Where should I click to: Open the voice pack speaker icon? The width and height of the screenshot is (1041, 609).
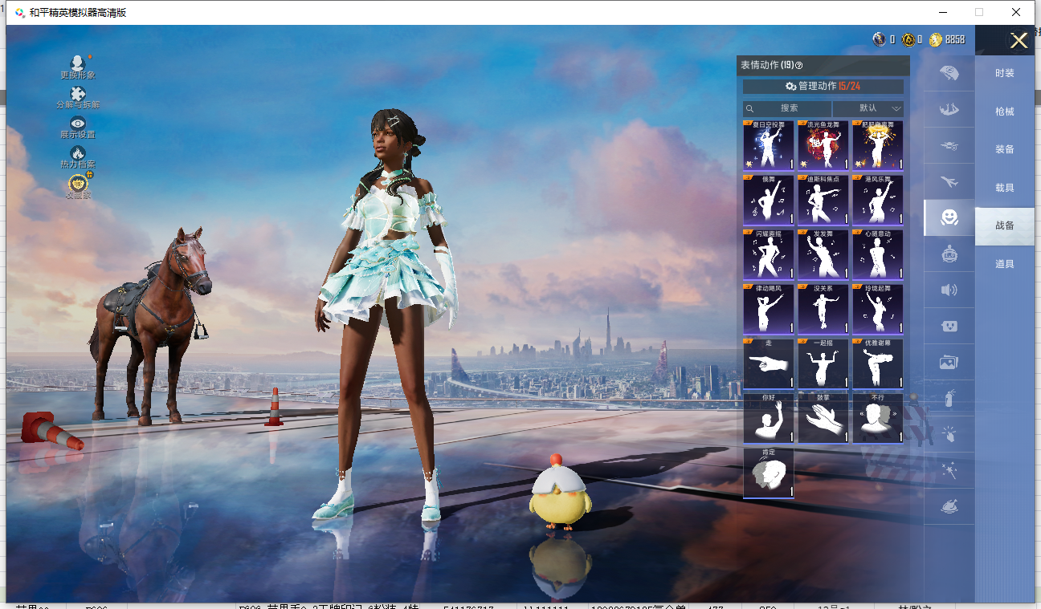(949, 290)
